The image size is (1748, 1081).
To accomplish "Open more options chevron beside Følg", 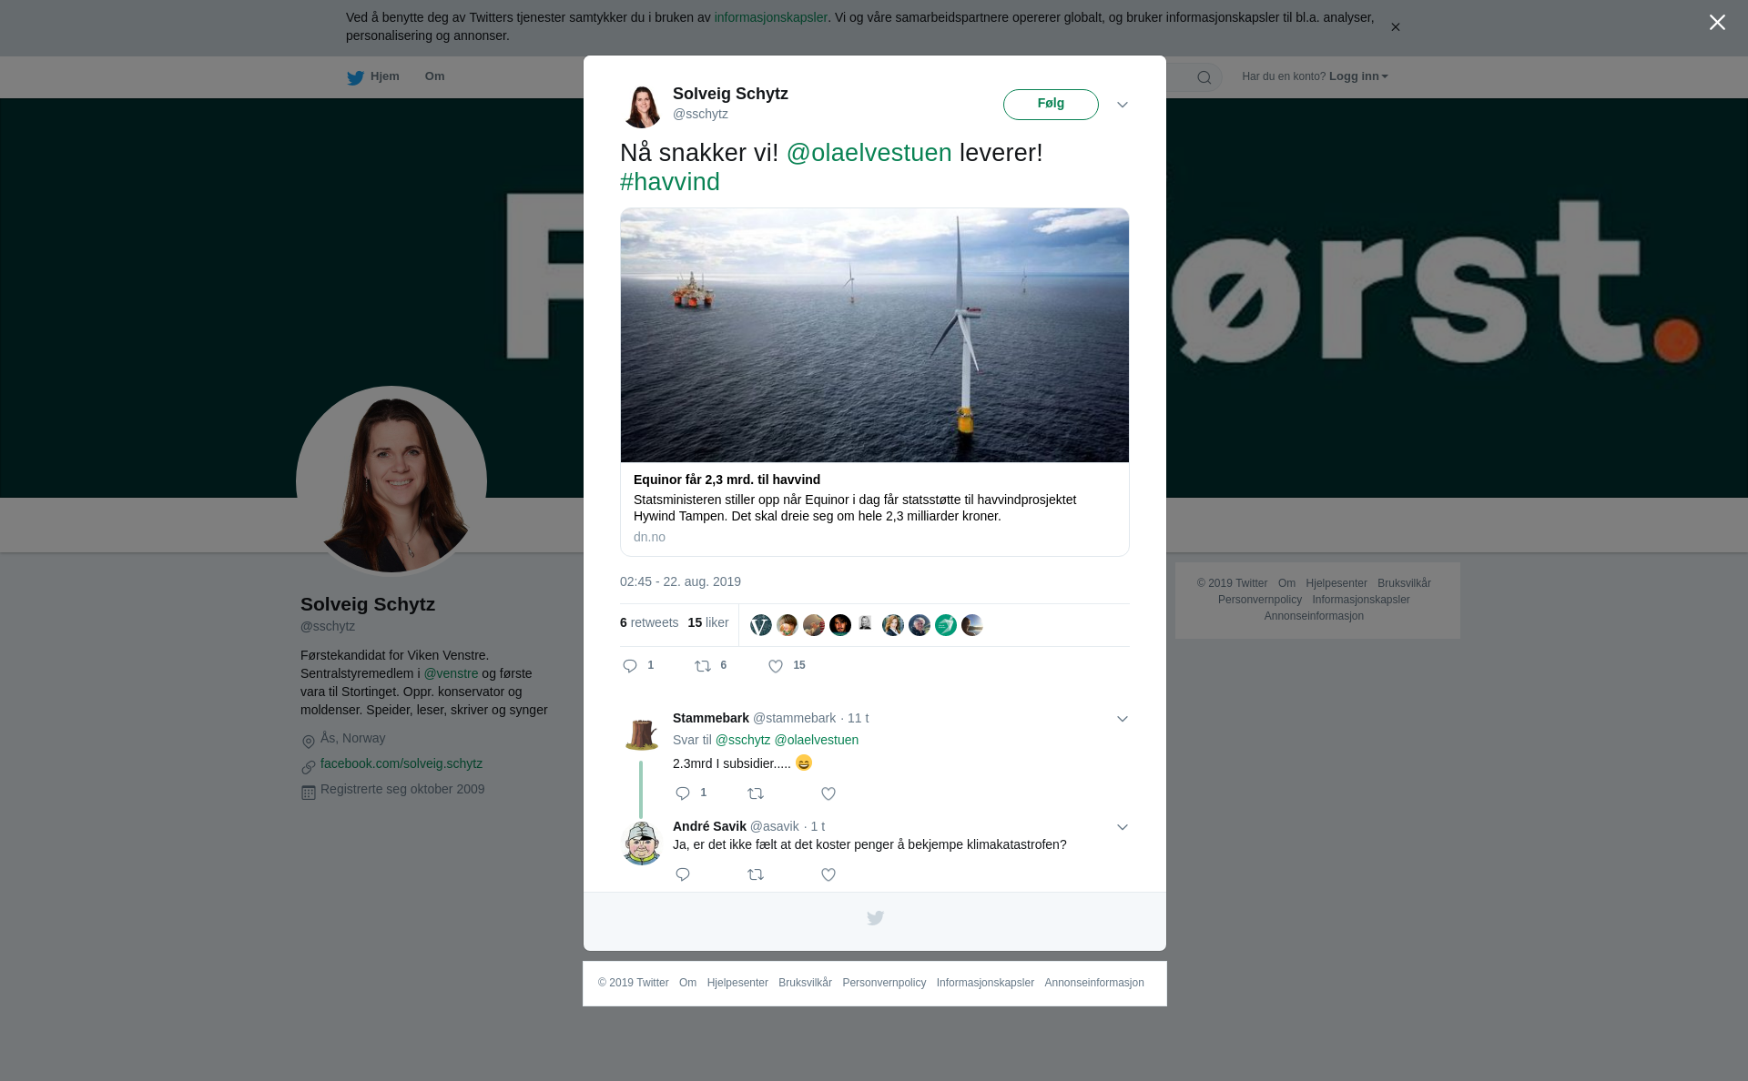I will [x=1123, y=105].
